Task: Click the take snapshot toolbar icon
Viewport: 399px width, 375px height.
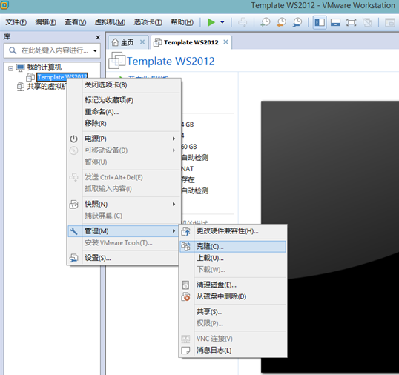Action: point(266,22)
